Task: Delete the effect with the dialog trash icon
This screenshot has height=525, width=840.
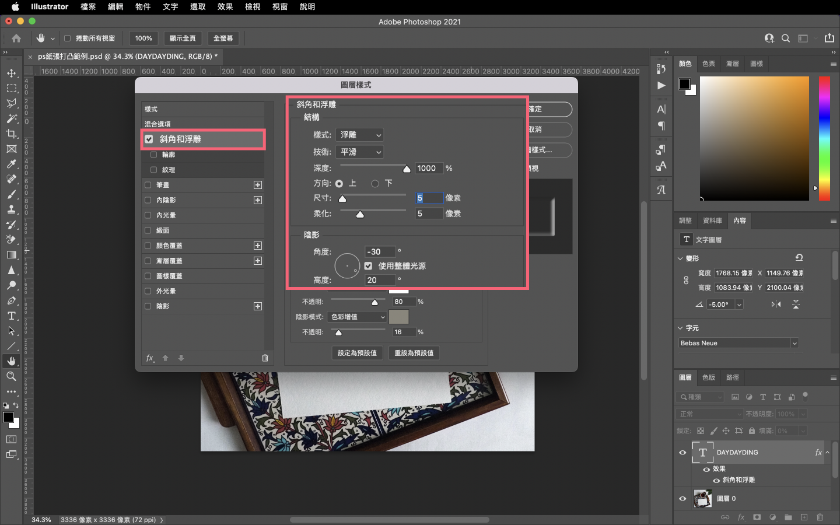Action: (265, 358)
